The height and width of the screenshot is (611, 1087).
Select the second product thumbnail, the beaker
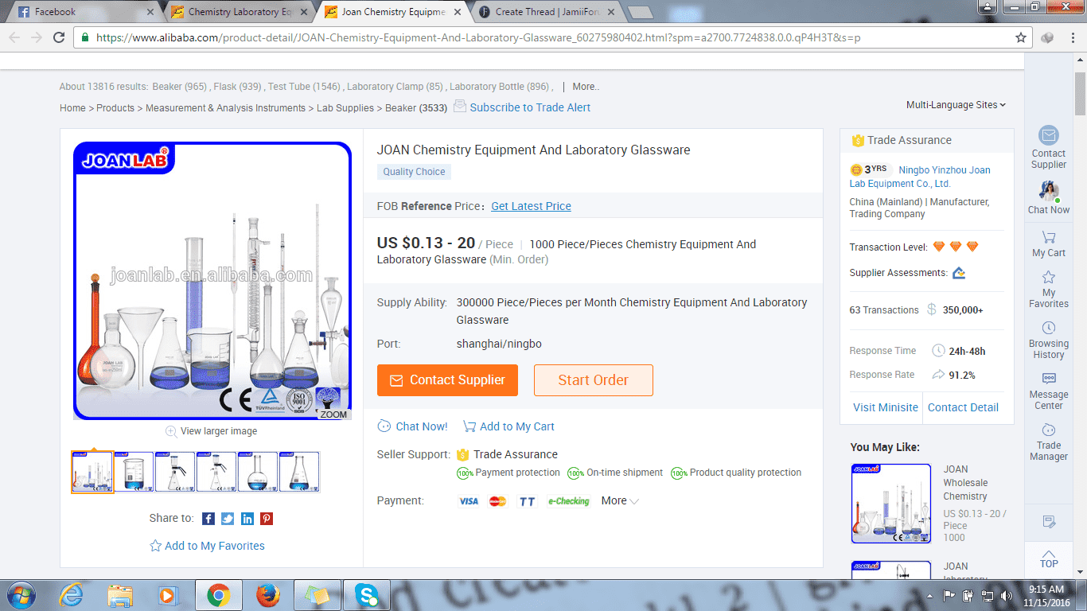(x=134, y=472)
